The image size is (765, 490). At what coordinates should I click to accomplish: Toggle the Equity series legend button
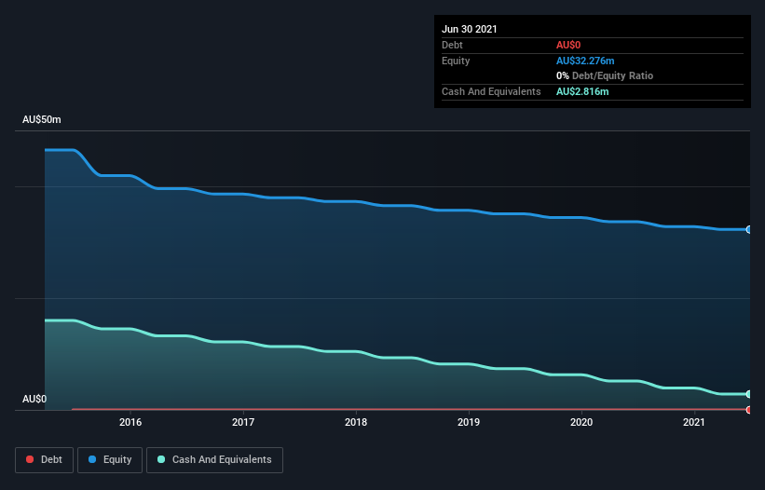[110, 460]
